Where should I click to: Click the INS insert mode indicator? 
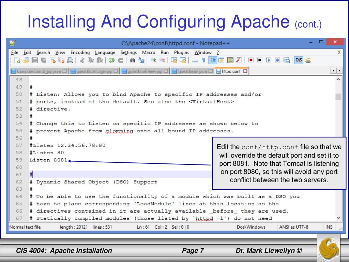(x=329, y=227)
